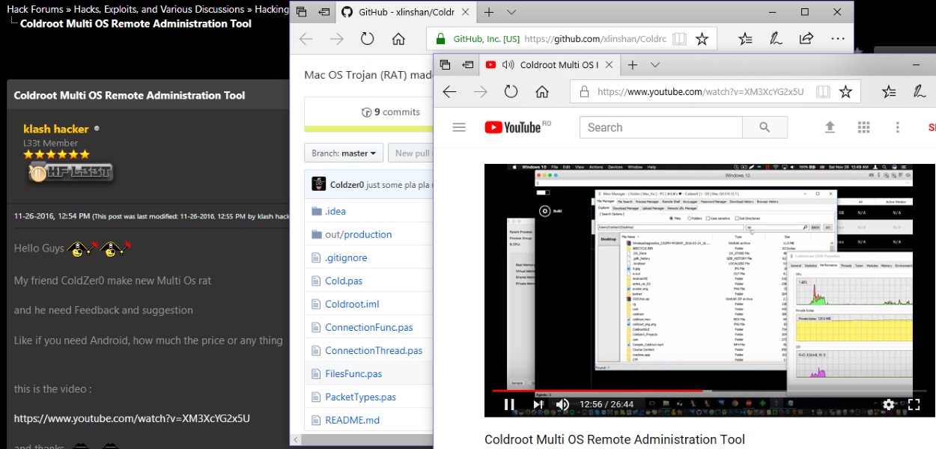Refresh the GitHub page
Image resolution: width=936 pixels, height=449 pixels.
coord(367,39)
